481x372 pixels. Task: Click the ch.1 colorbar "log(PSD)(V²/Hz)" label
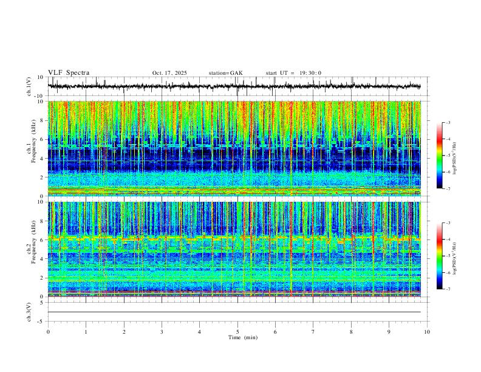coord(454,159)
